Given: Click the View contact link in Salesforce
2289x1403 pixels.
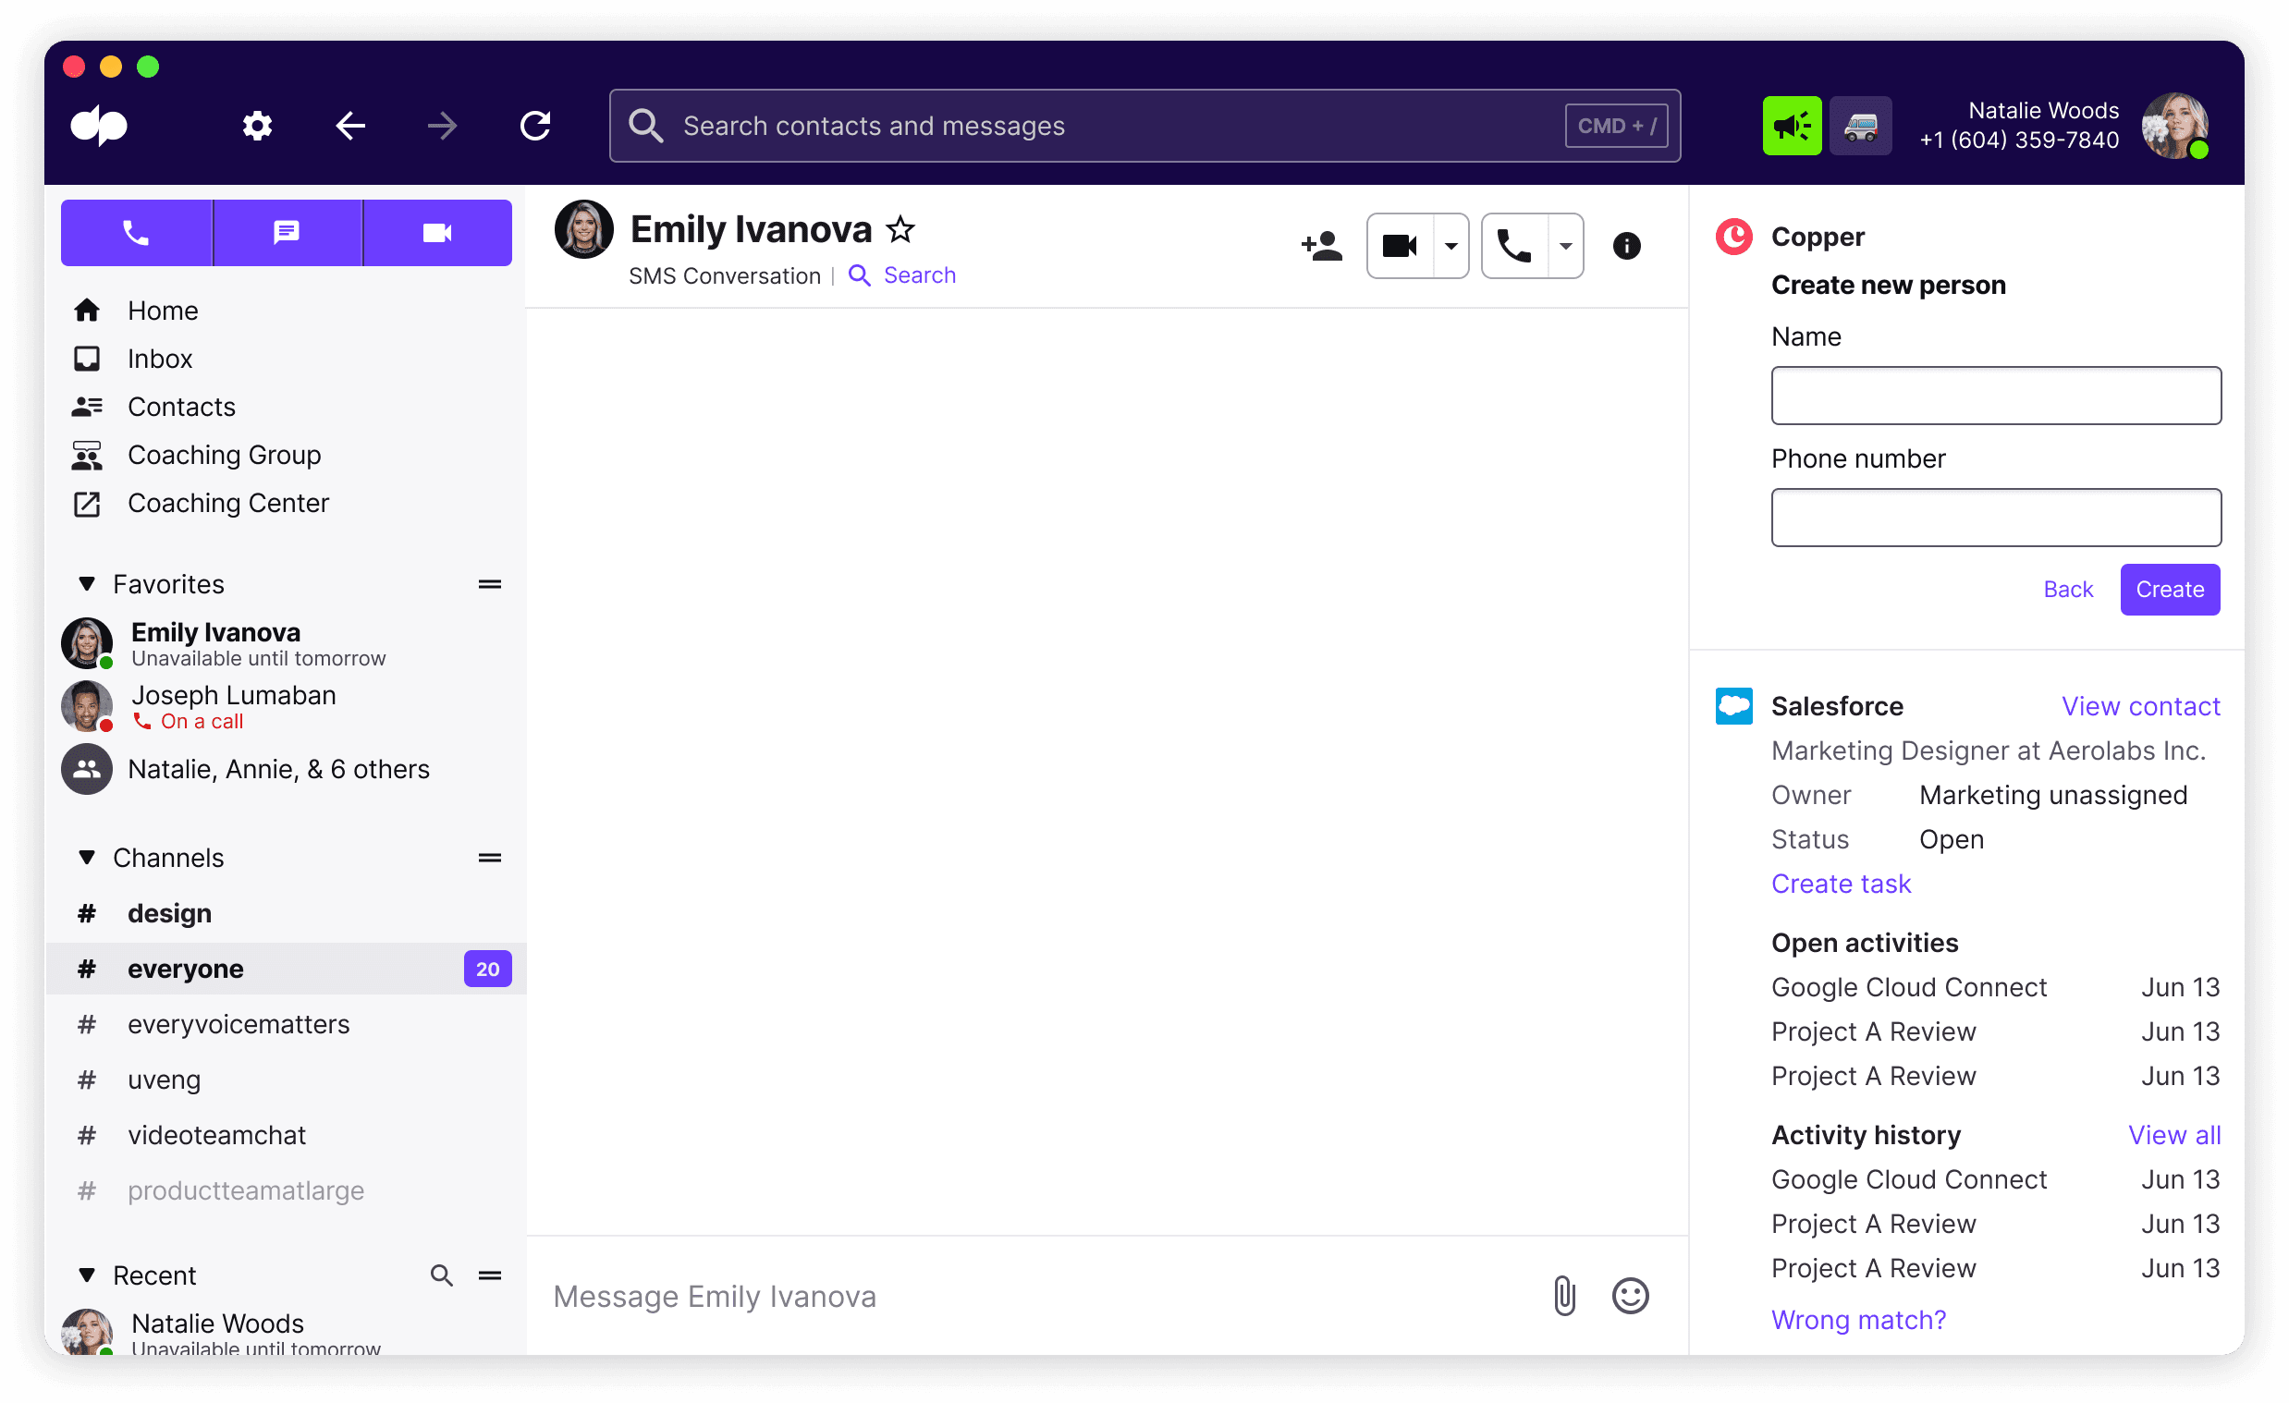Looking at the screenshot, I should click(2138, 706).
